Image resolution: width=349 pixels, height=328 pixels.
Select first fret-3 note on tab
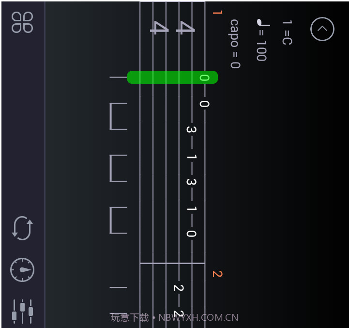(191, 129)
